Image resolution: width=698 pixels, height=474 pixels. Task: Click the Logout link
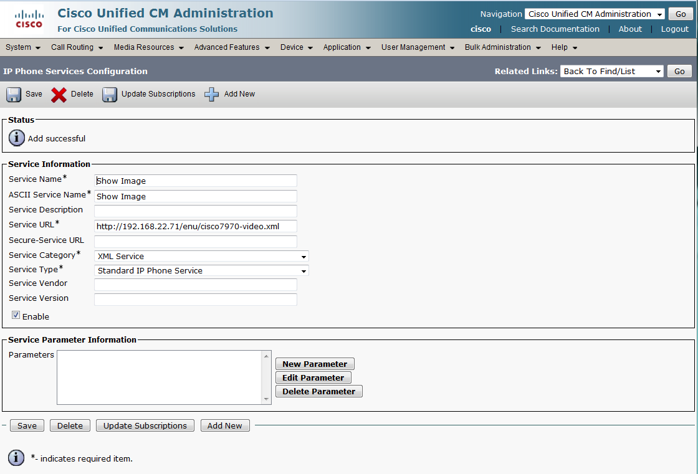tap(674, 29)
